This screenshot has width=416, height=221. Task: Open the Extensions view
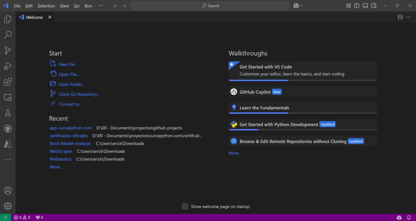pos(8,82)
